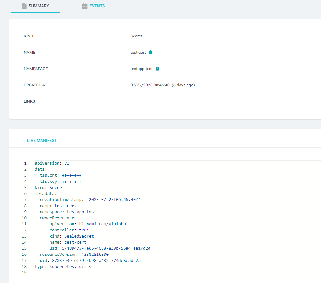Click the resourceVersion value '3302516500'
Screen dimensions: 321x283
click(96, 255)
